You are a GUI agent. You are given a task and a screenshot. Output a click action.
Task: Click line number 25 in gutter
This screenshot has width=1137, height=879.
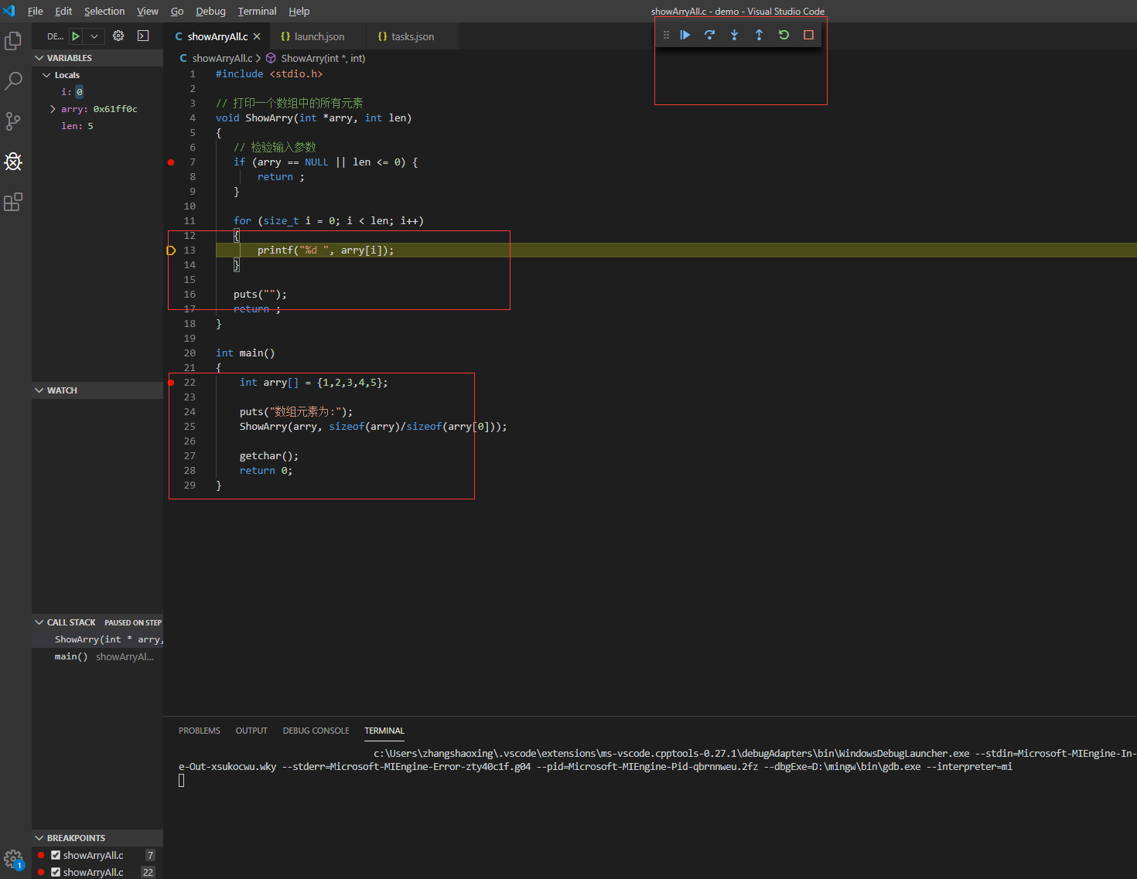pyautogui.click(x=189, y=427)
